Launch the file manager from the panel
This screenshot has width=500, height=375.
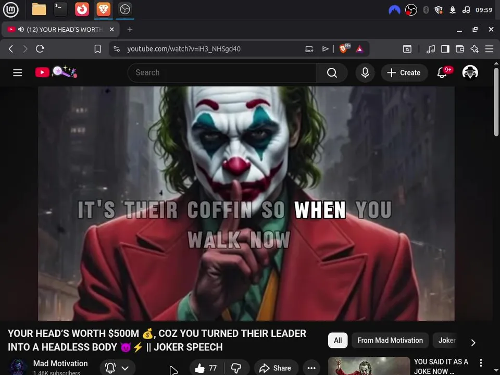(39, 9)
